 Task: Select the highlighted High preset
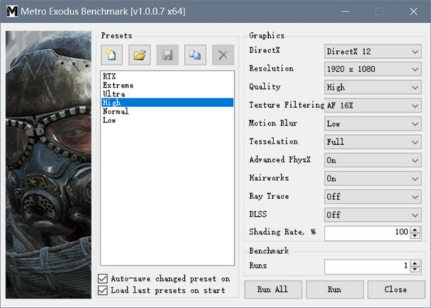pyautogui.click(x=168, y=102)
